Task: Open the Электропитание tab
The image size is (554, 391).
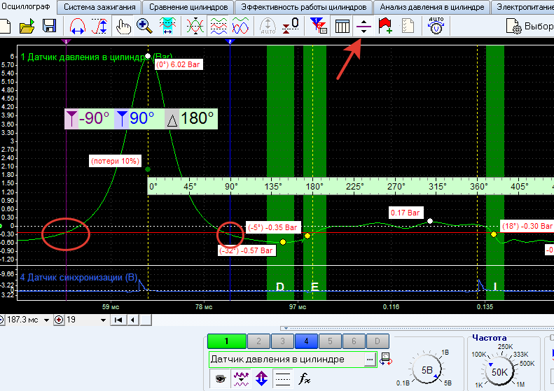Action: click(525, 7)
